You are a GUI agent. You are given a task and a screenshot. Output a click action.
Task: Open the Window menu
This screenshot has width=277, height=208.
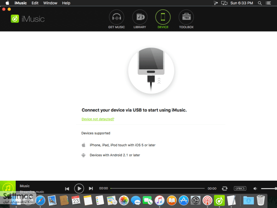pyautogui.click(x=50, y=3)
